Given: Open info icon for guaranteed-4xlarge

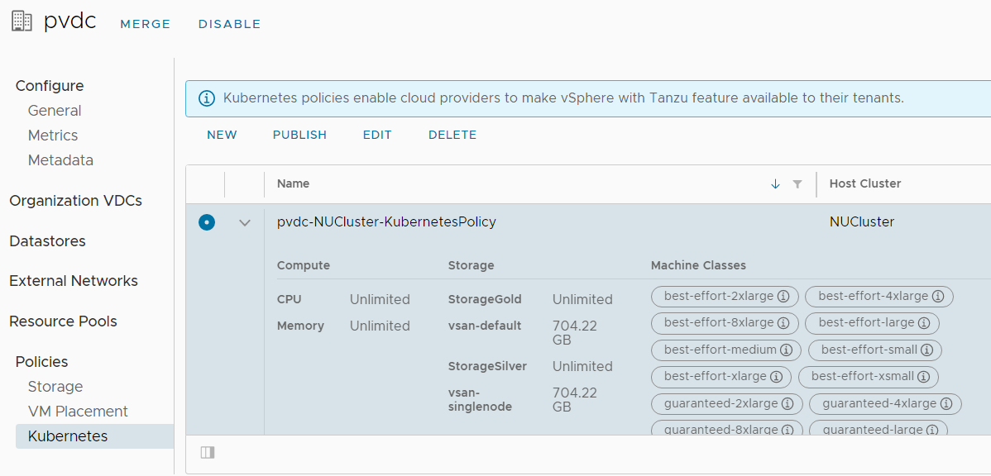Looking at the screenshot, I should click(946, 403).
